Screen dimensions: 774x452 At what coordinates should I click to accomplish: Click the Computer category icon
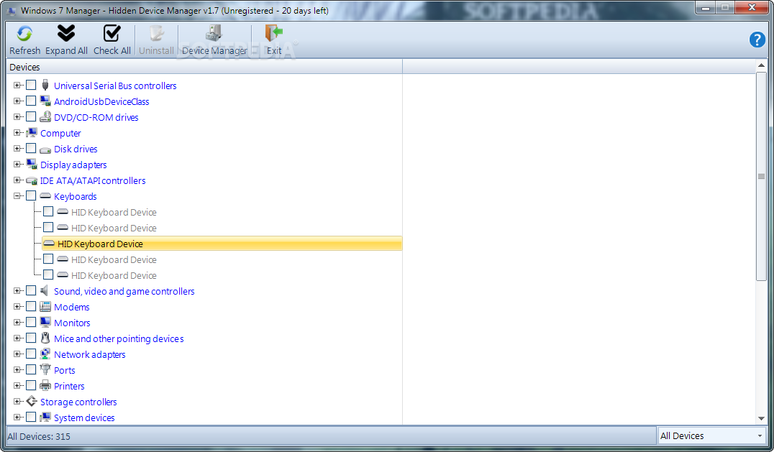pos(32,133)
